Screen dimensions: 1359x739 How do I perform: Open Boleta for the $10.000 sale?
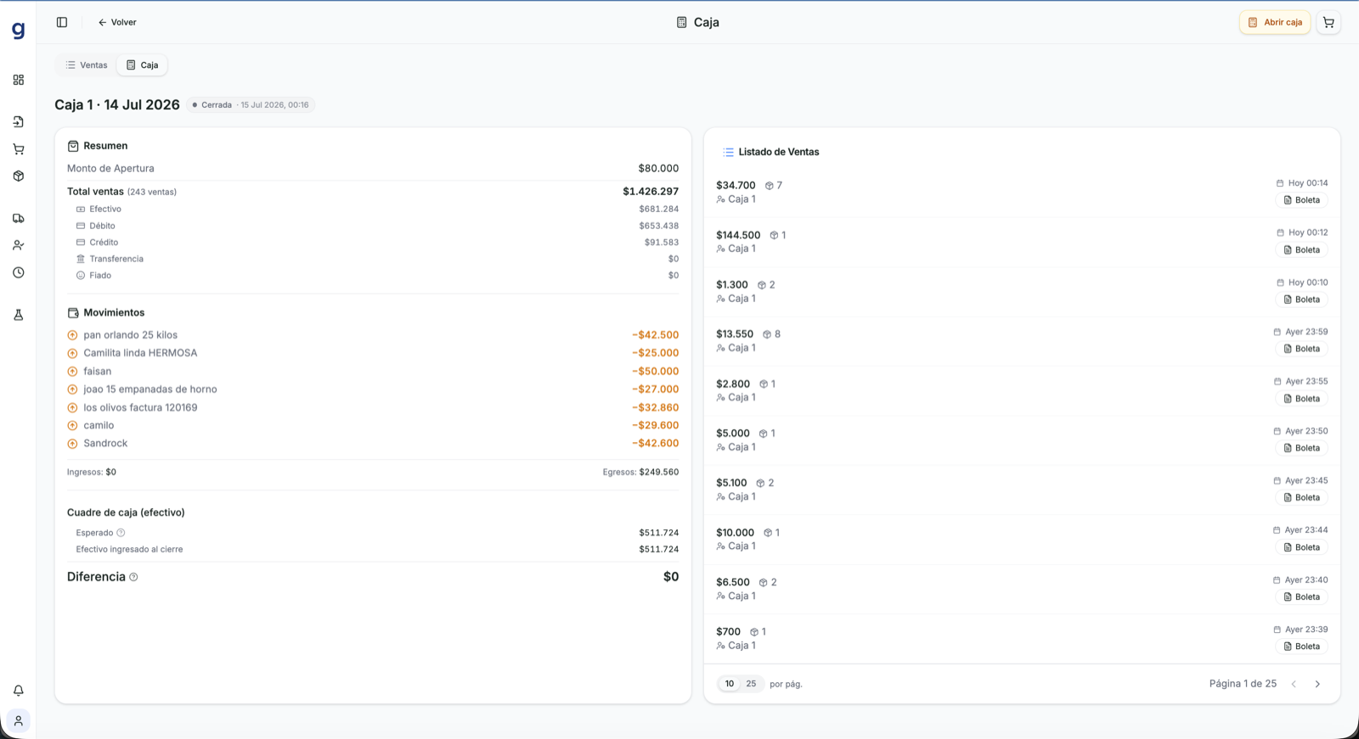tap(1301, 547)
